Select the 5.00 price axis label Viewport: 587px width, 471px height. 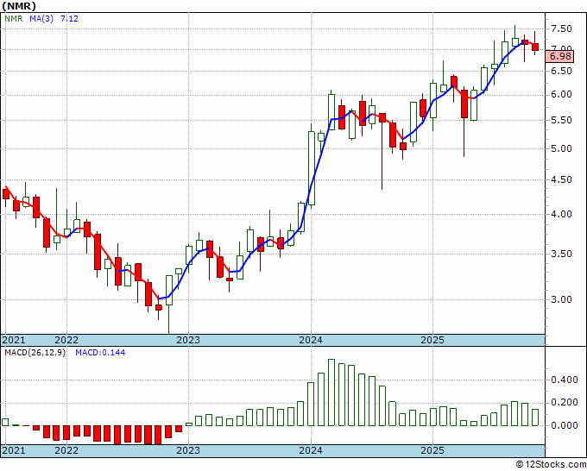point(561,148)
